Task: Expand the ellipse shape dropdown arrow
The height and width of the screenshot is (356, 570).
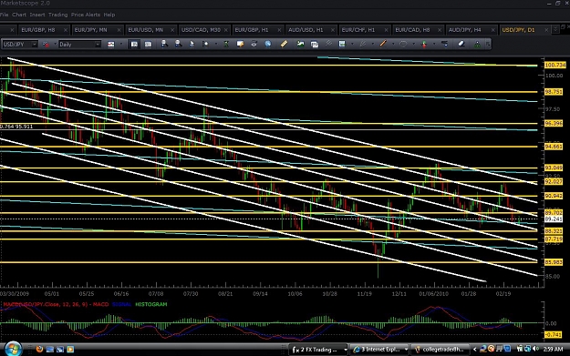Action: pyautogui.click(x=413, y=45)
